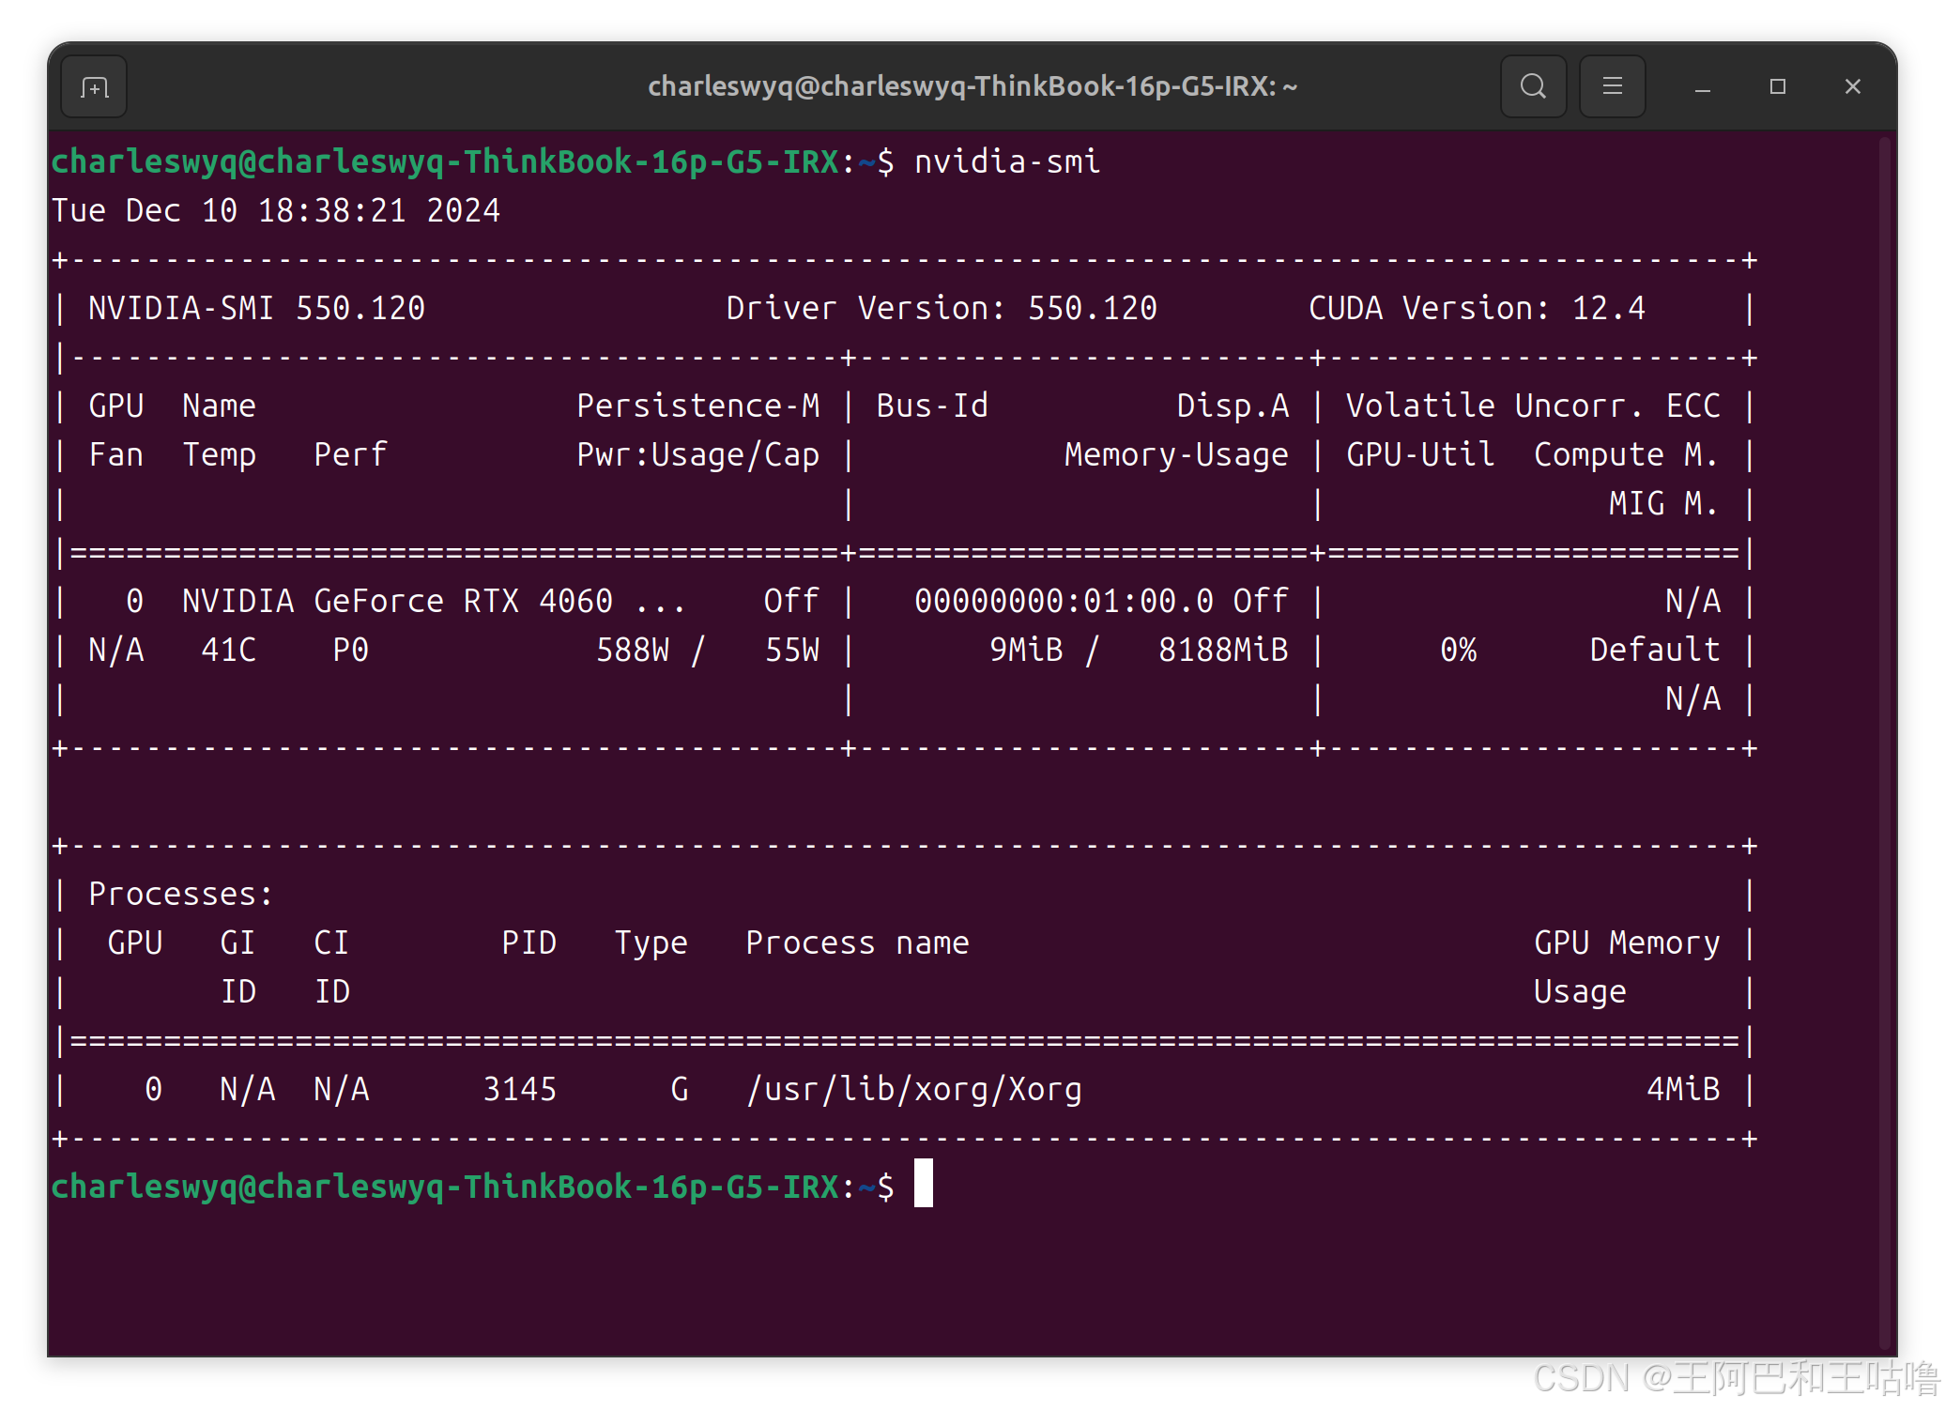
Task: Click the date line Tue Dec 10
Action: coord(275,210)
